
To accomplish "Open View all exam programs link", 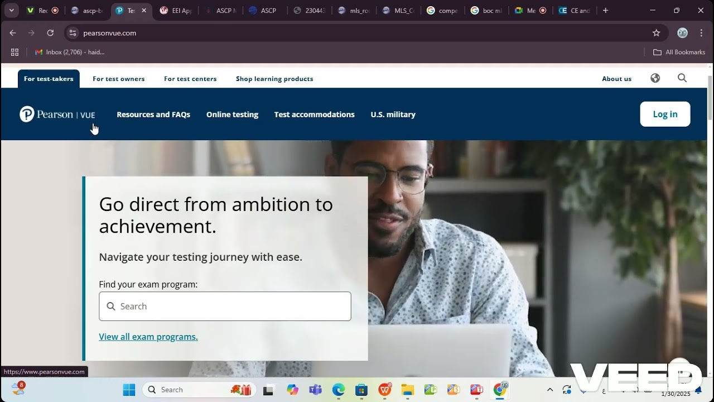I will click(x=148, y=337).
